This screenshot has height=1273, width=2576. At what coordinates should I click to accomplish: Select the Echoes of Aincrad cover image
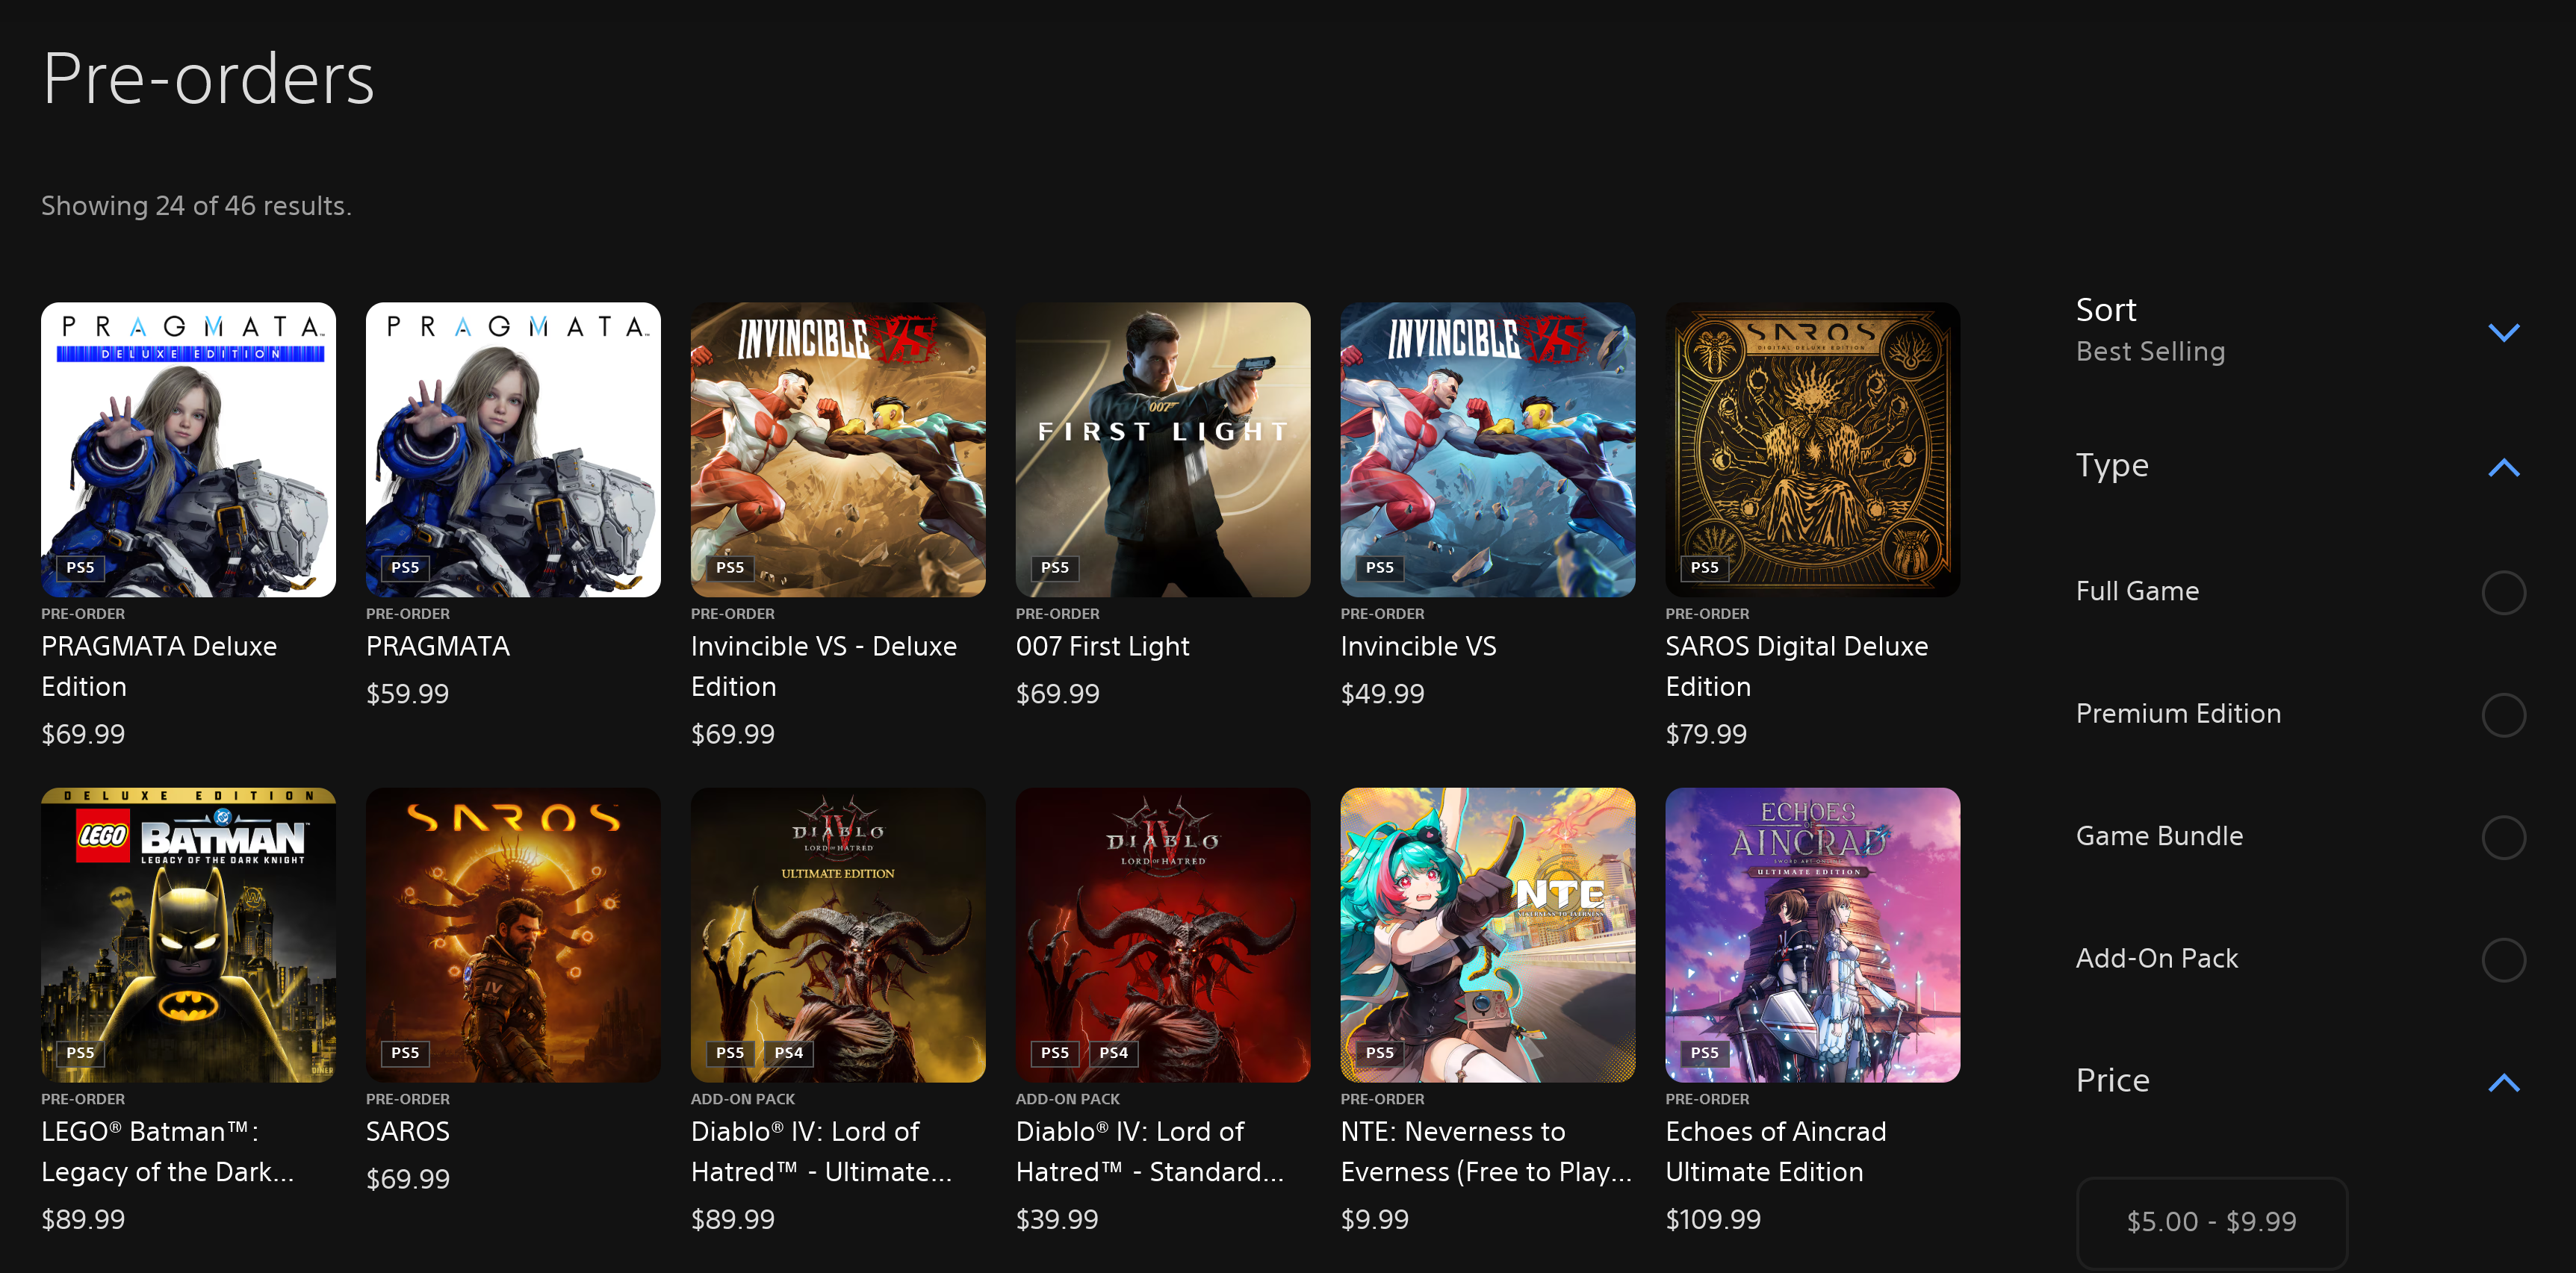(x=1812, y=934)
